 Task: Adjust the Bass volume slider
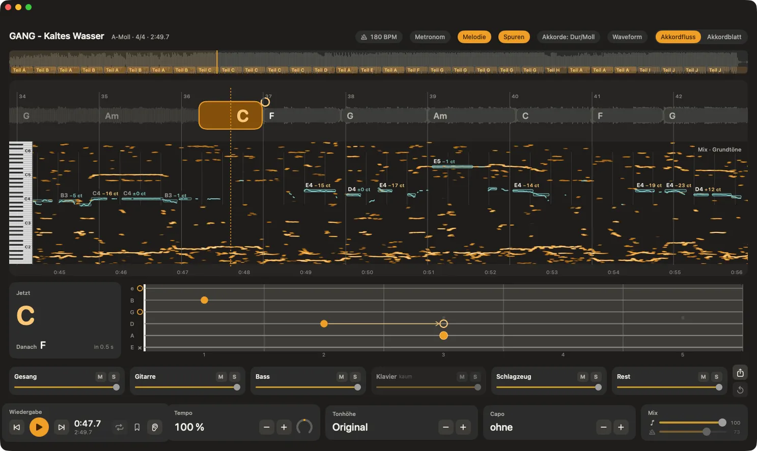point(308,387)
